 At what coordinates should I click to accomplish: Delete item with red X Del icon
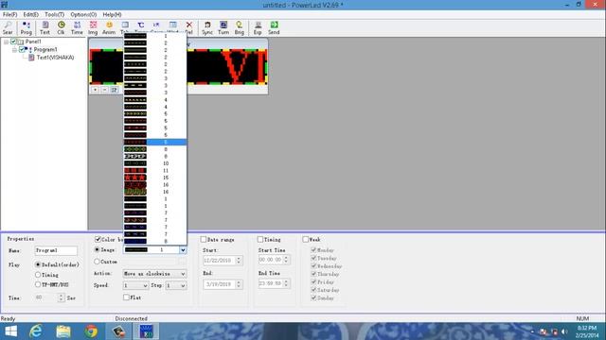tap(189, 27)
